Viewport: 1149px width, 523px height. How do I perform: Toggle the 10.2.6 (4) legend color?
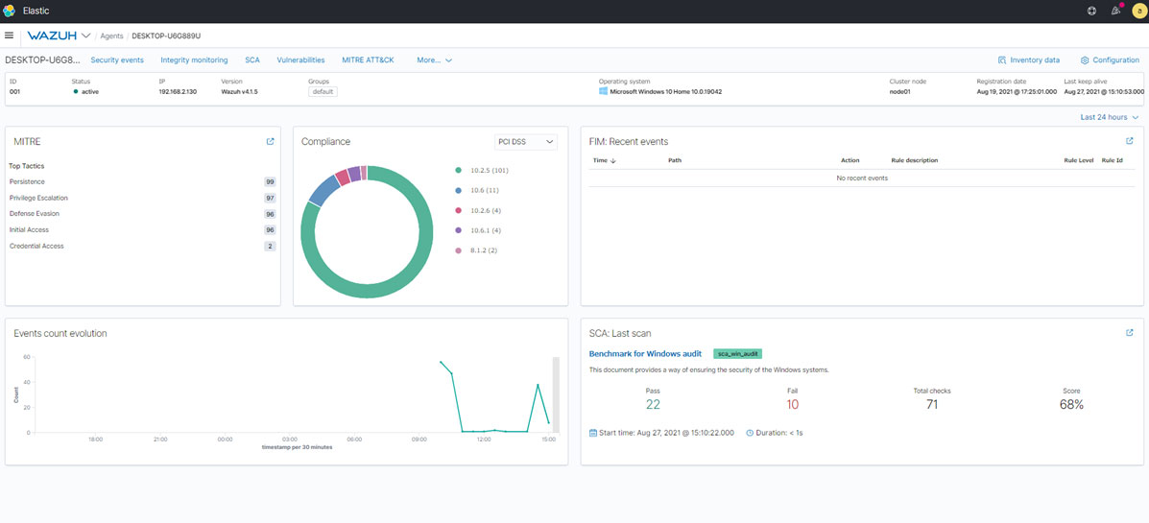pos(458,210)
